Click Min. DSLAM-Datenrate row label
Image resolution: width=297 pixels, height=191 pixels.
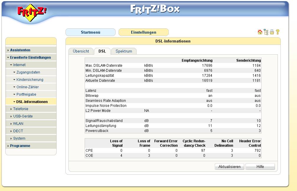104,71
